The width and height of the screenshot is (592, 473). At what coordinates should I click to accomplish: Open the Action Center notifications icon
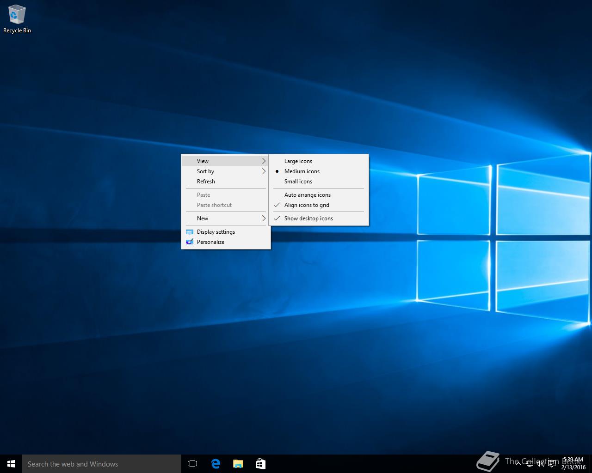pyautogui.click(x=552, y=464)
